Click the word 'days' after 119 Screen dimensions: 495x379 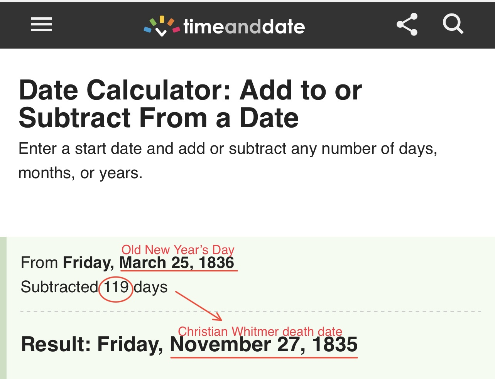(x=151, y=287)
